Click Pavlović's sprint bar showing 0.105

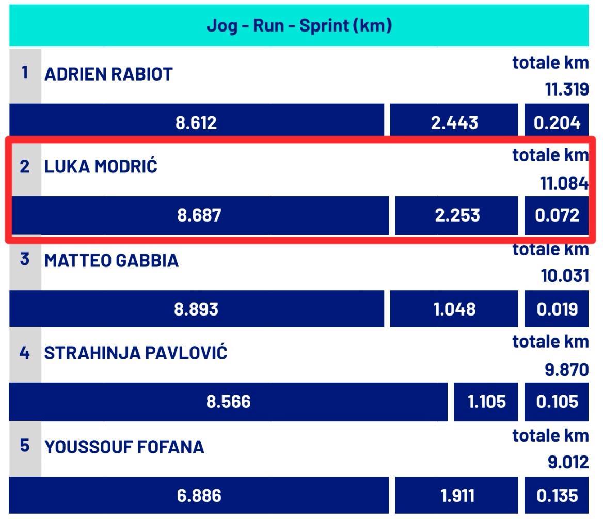click(x=557, y=402)
